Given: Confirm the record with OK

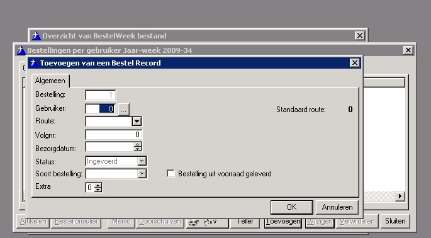Looking at the screenshot, I should (292, 207).
